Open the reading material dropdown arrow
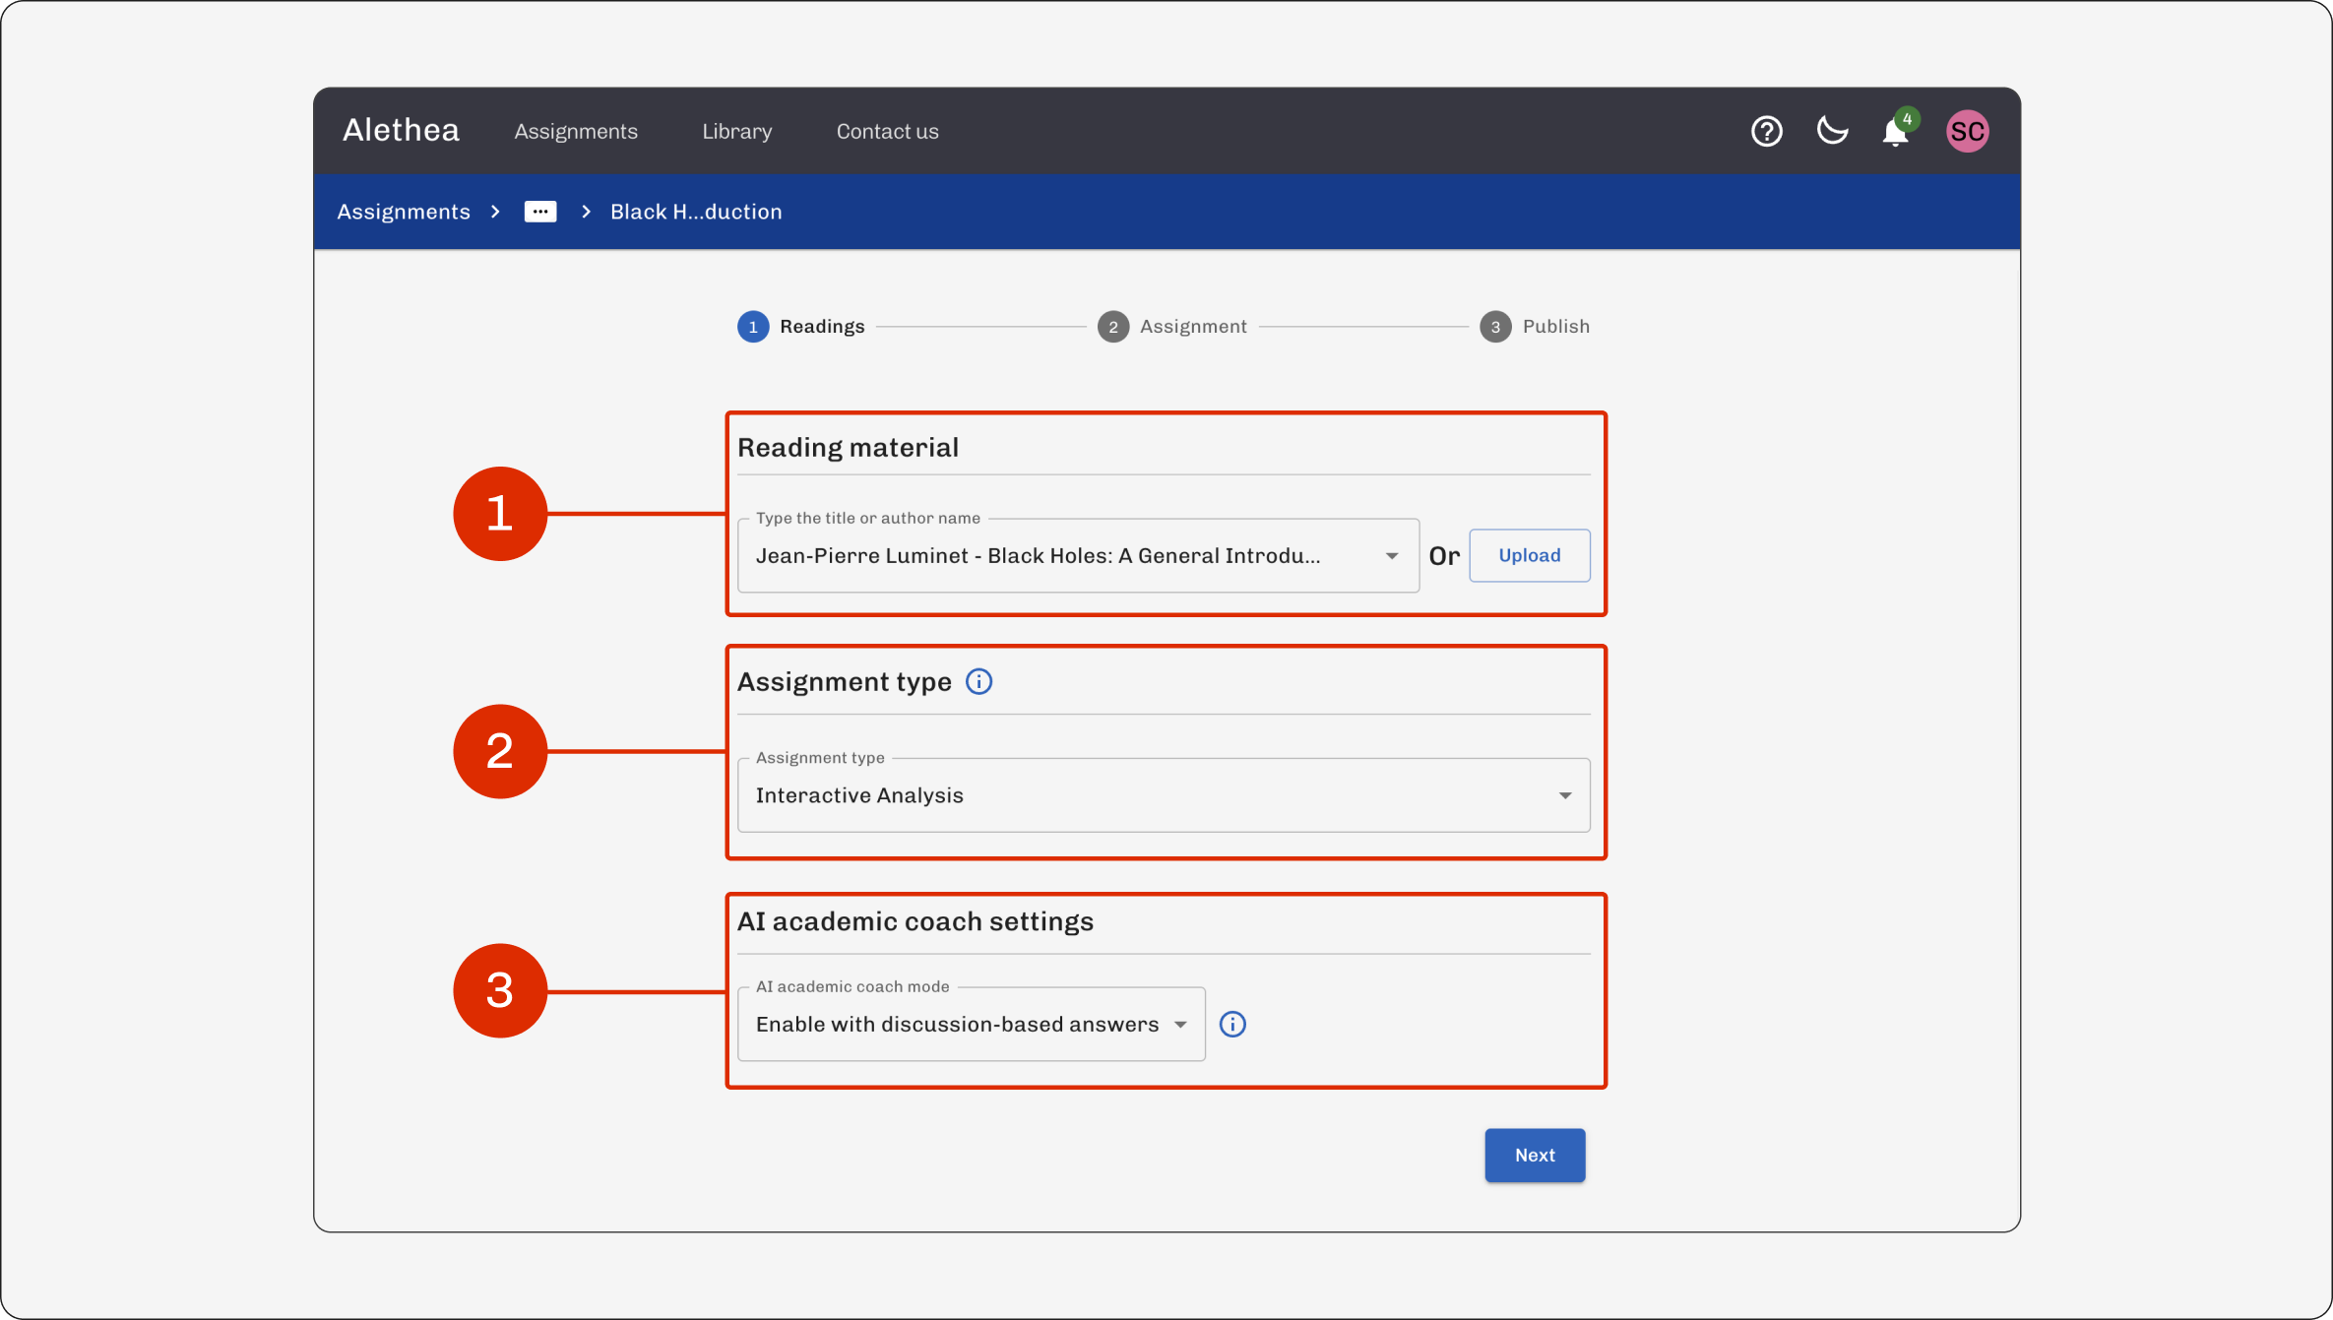The width and height of the screenshot is (2333, 1320). click(x=1392, y=556)
